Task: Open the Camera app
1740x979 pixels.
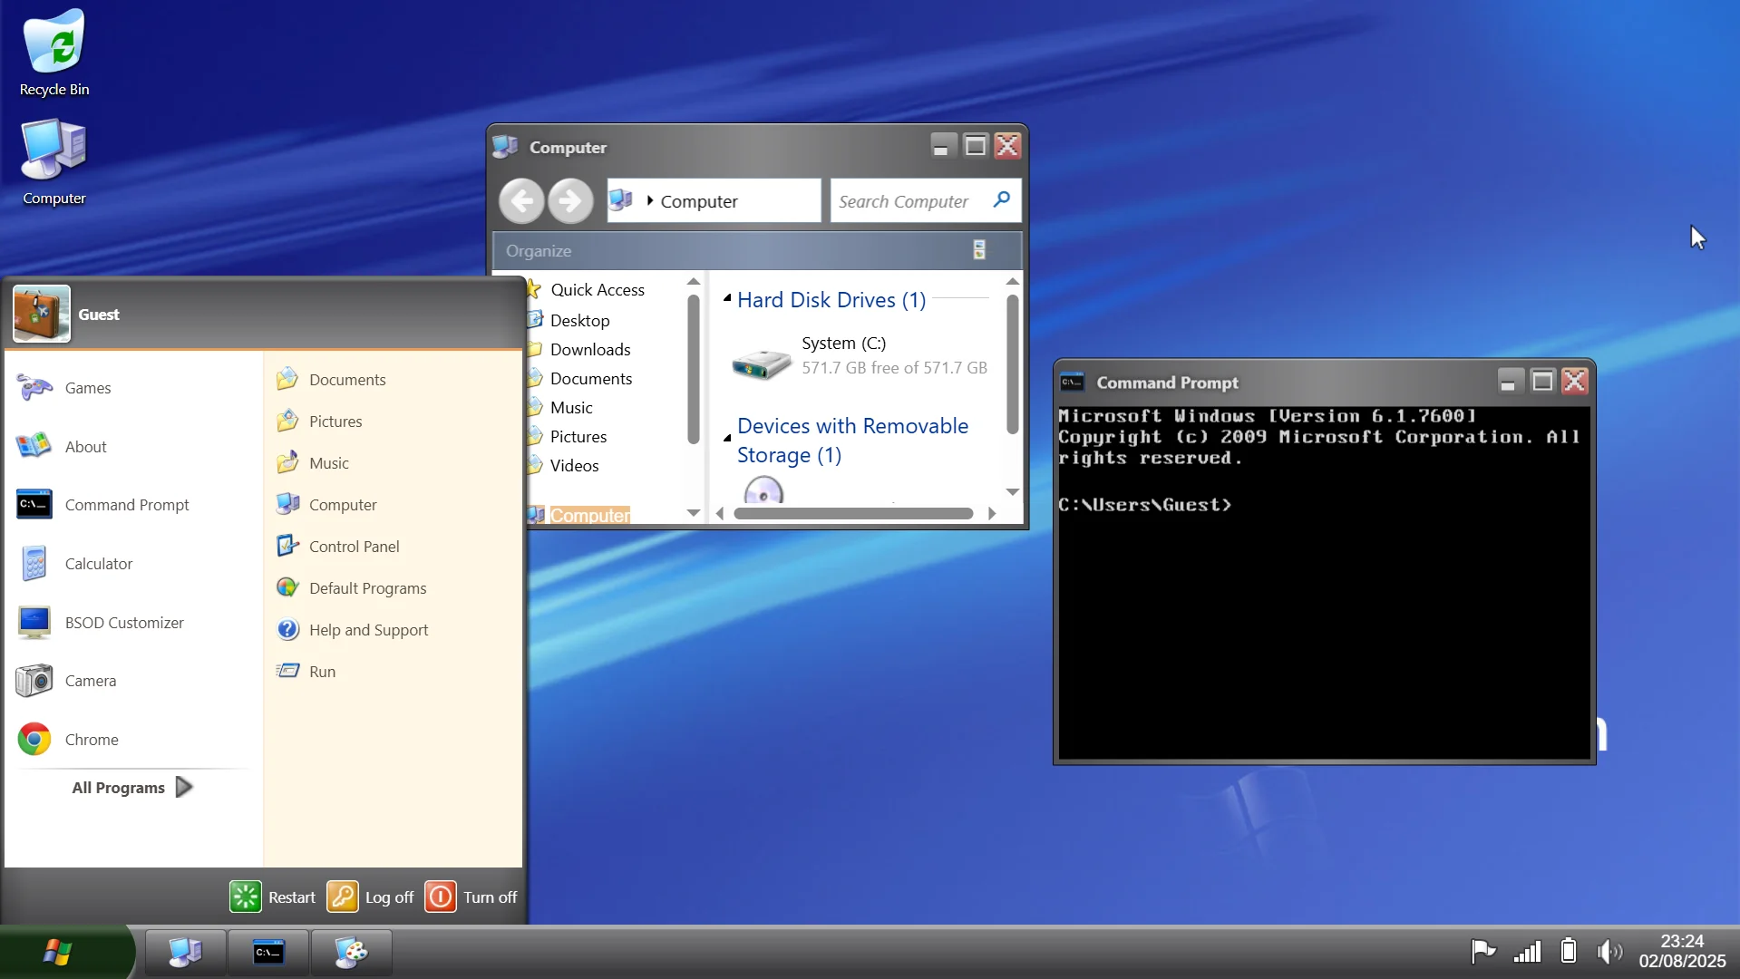Action: click(x=91, y=680)
